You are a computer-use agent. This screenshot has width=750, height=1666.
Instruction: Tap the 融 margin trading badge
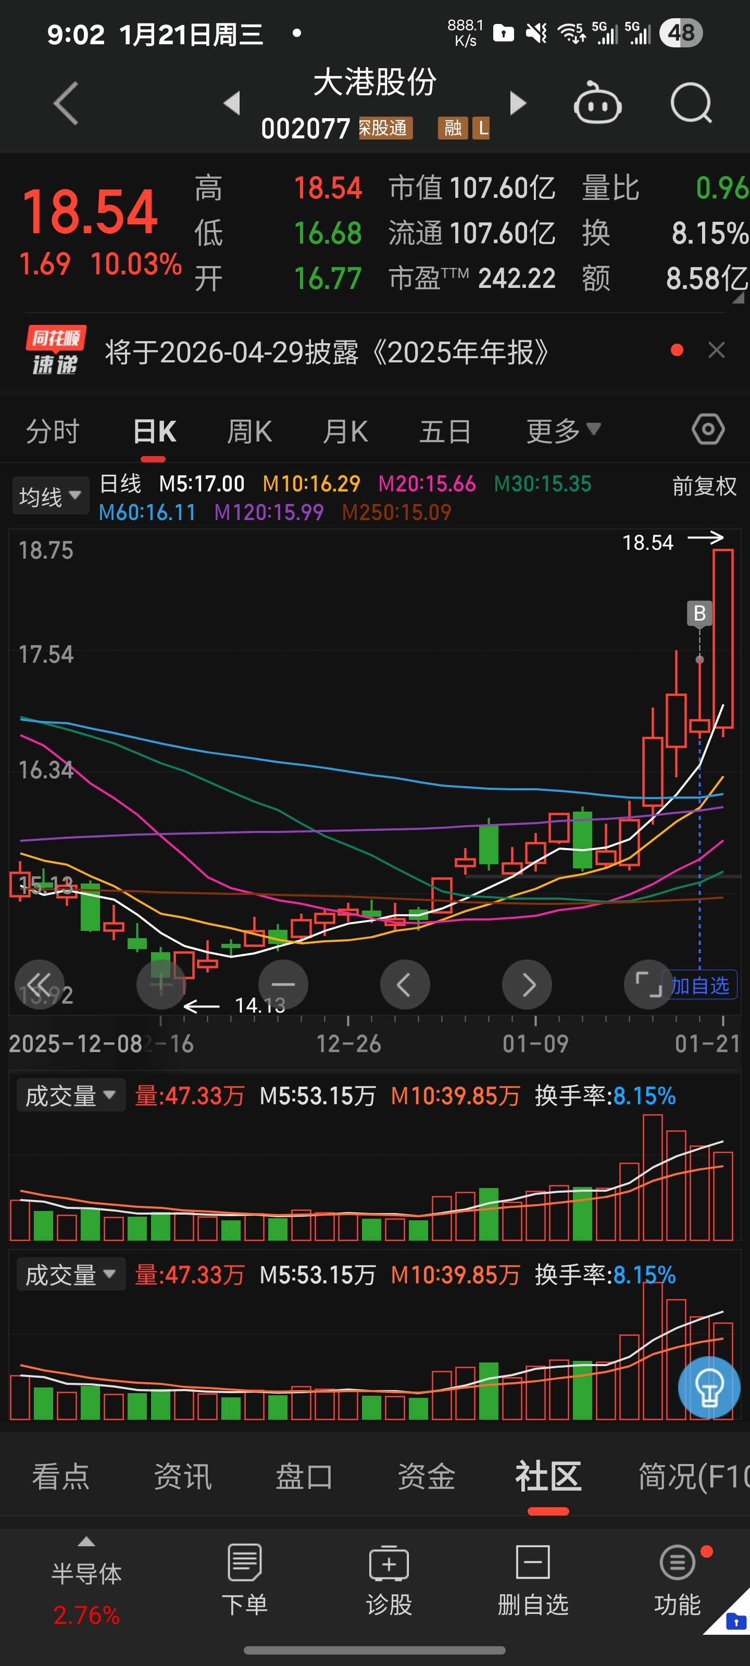point(452,128)
